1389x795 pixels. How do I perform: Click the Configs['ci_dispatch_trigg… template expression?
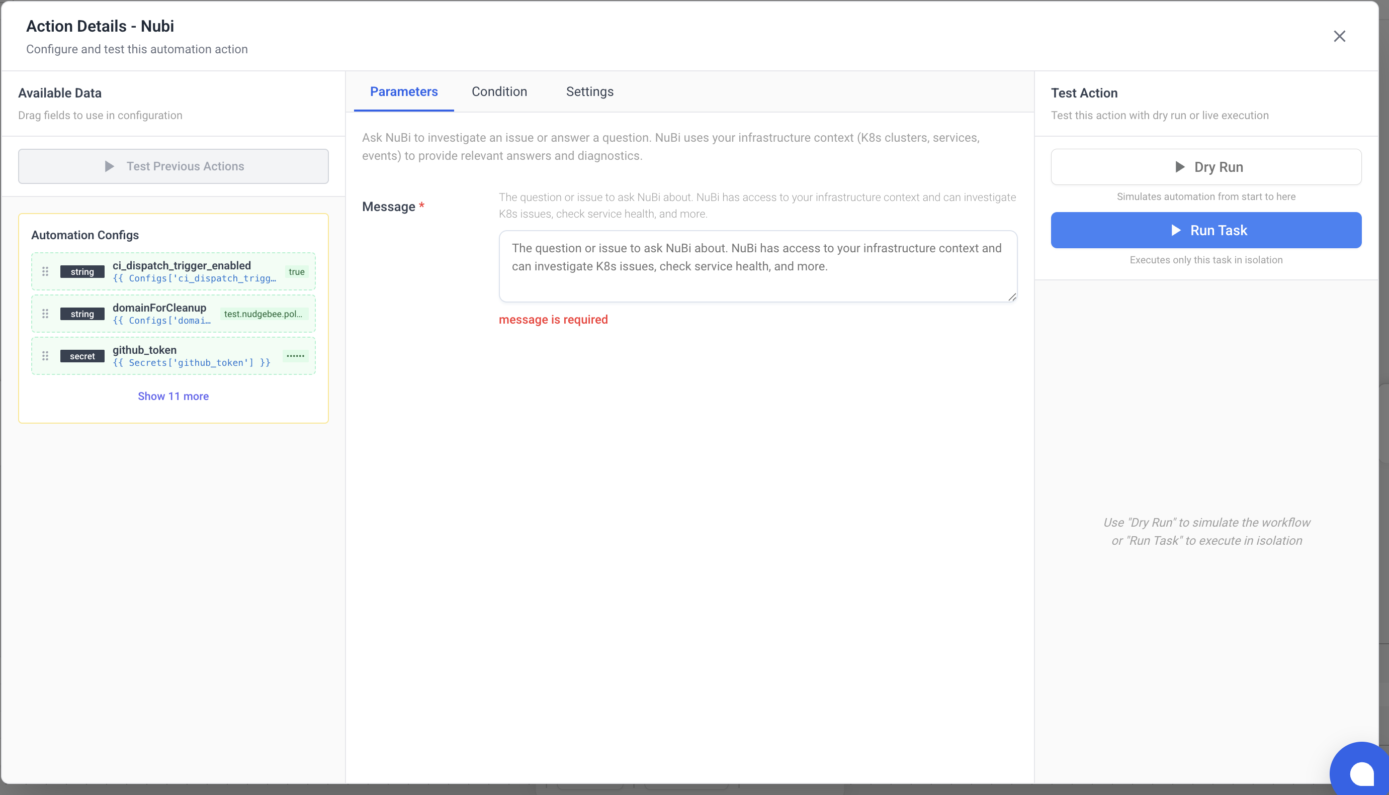[195, 278]
